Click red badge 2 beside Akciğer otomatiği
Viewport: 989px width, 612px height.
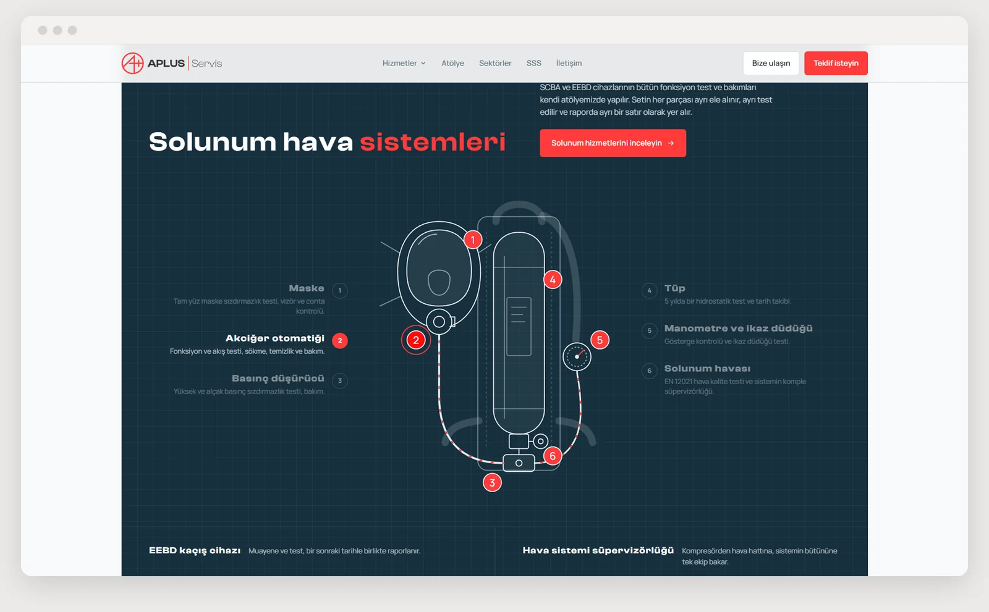coord(340,340)
